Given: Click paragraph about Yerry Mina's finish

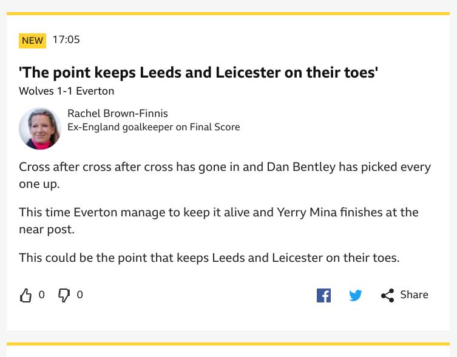Looking at the screenshot, I should tap(218, 221).
